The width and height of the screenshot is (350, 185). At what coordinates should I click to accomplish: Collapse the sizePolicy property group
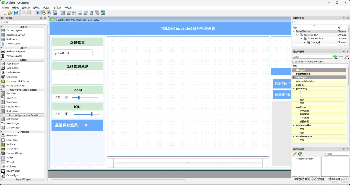point(294,107)
